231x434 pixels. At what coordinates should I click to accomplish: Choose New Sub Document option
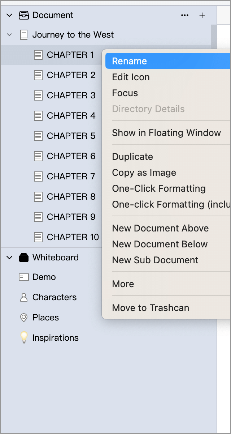[155, 260]
